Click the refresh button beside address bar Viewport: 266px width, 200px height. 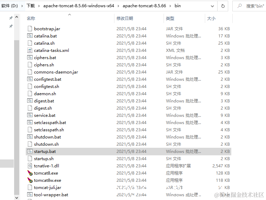[223, 6]
